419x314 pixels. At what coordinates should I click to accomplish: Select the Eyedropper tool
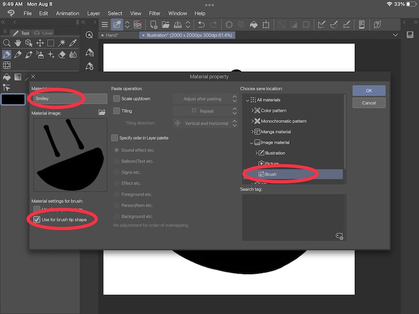pos(72,43)
